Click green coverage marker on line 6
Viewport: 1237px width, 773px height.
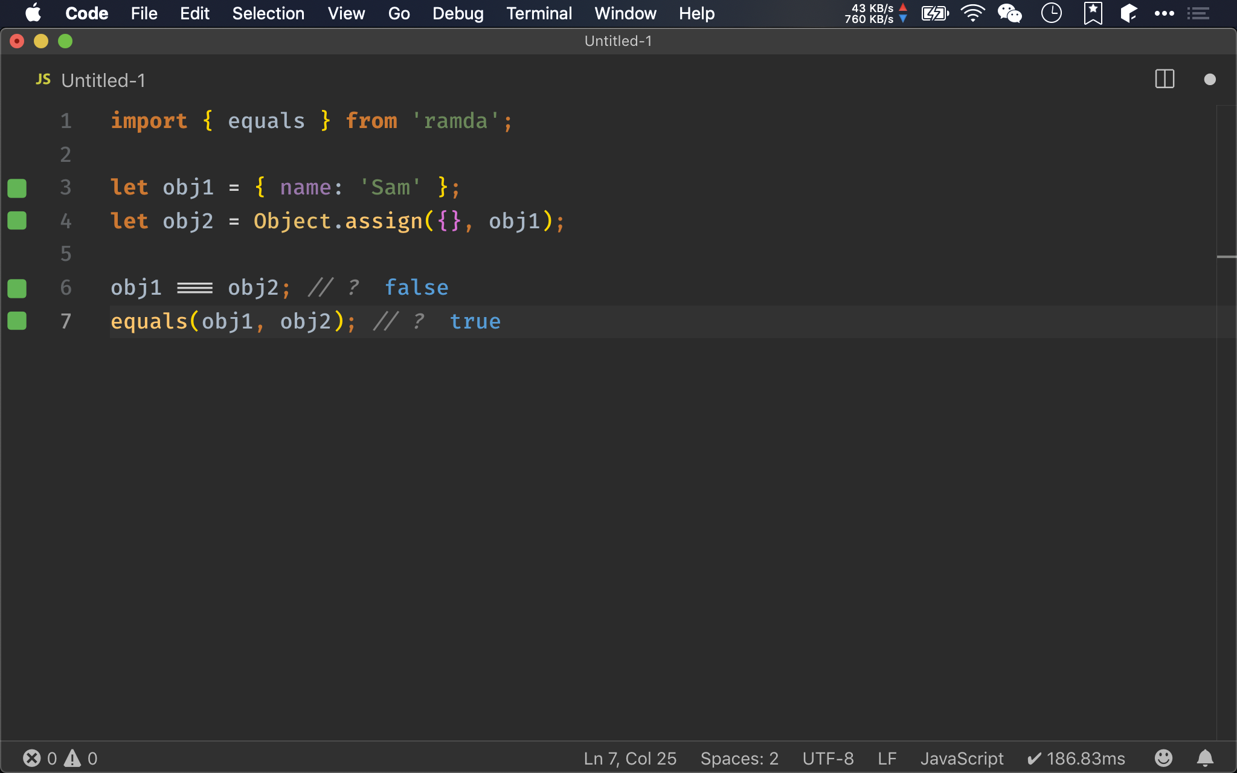point(17,288)
